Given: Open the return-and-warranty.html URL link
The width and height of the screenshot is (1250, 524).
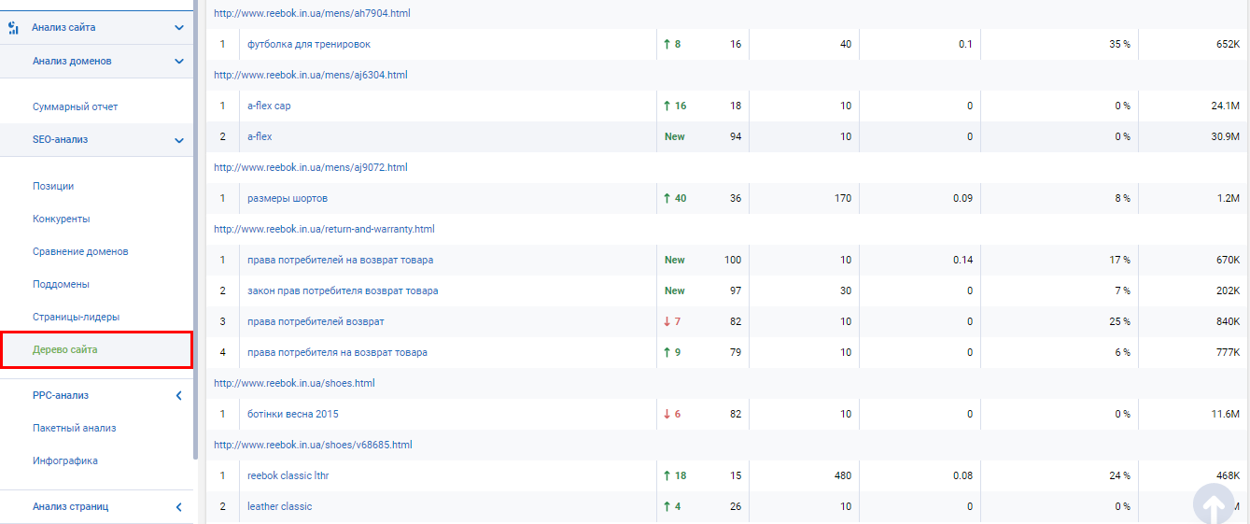Looking at the screenshot, I should click(x=324, y=230).
